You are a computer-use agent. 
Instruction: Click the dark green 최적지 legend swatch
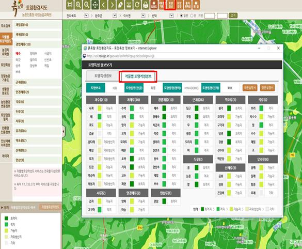click(6, 218)
